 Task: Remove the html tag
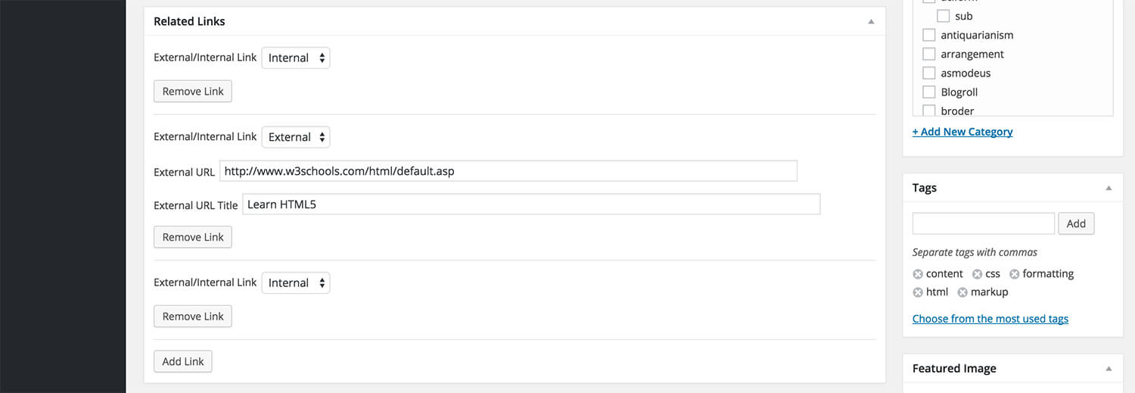point(918,292)
